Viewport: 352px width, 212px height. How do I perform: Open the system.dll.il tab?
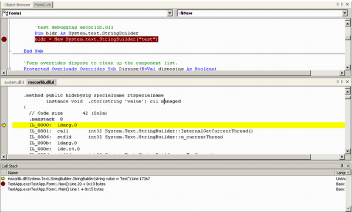[x=14, y=82]
